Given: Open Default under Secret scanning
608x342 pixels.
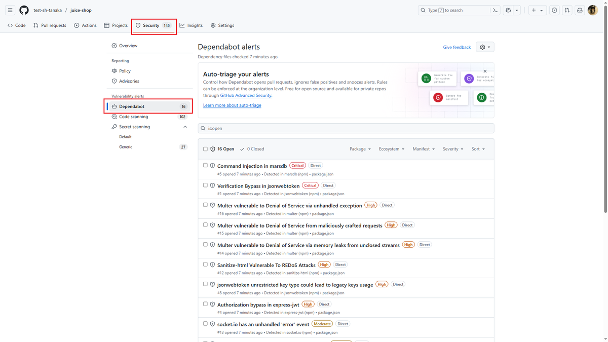Looking at the screenshot, I should point(149,137).
